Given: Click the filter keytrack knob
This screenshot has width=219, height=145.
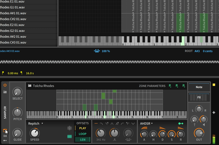Looking at the screenshot, I should (128, 133).
